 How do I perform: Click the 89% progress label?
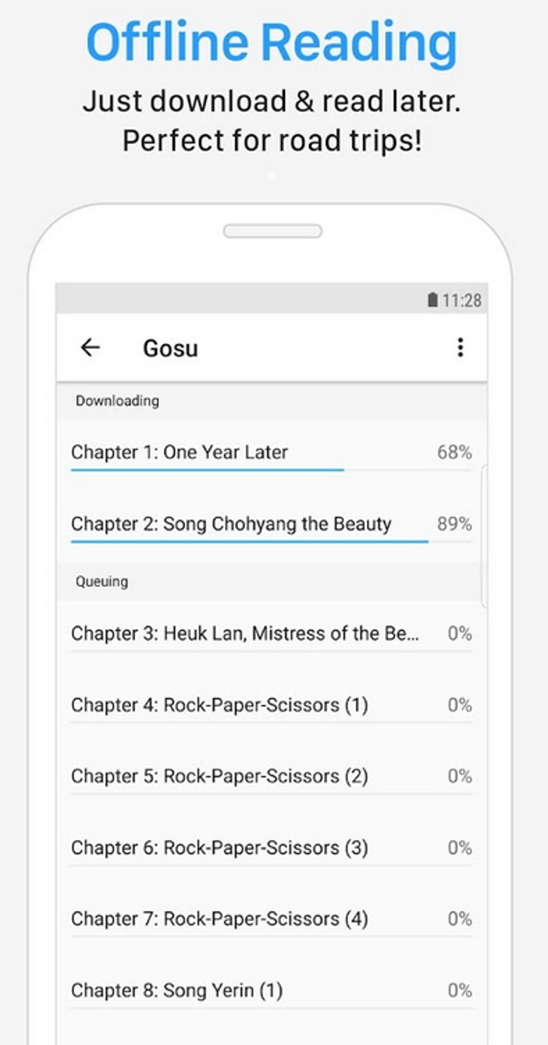(454, 524)
